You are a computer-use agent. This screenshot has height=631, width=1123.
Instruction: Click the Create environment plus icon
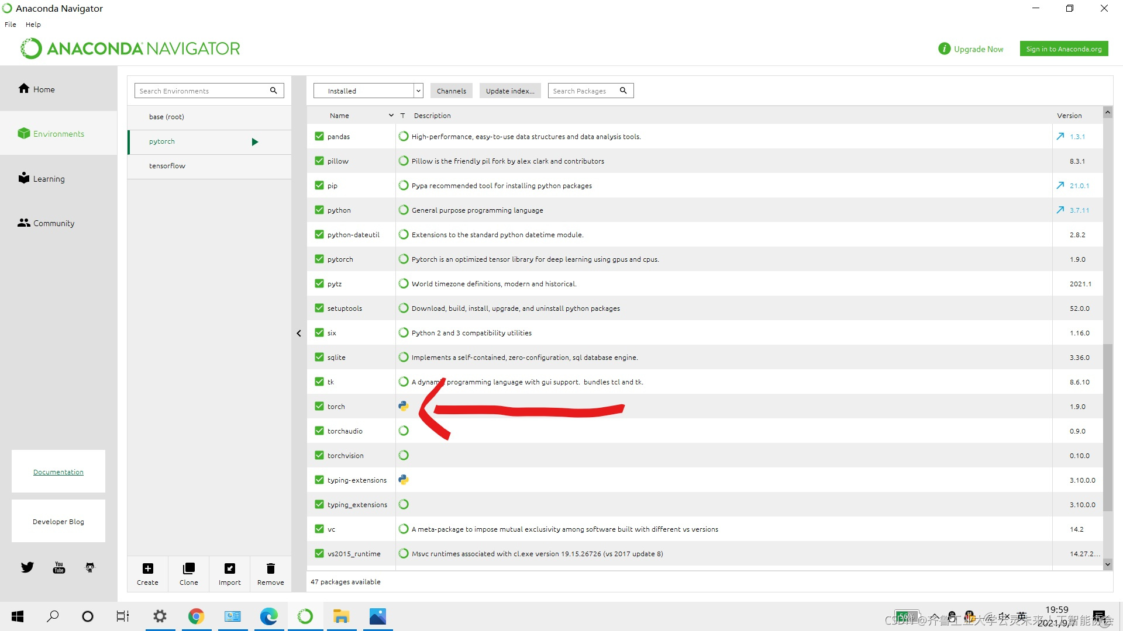(x=148, y=568)
